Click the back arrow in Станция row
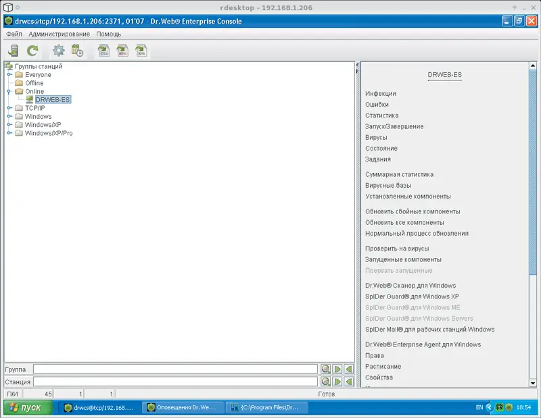The height and width of the screenshot is (418, 541). click(x=349, y=382)
